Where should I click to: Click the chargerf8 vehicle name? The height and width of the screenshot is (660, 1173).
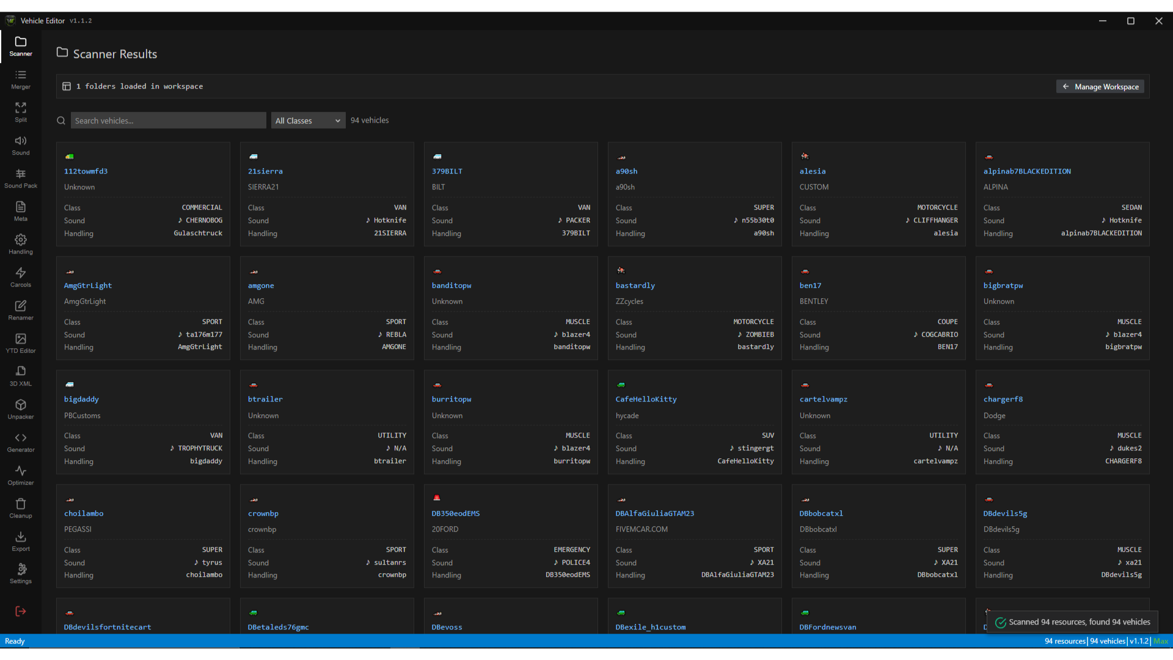(1003, 399)
